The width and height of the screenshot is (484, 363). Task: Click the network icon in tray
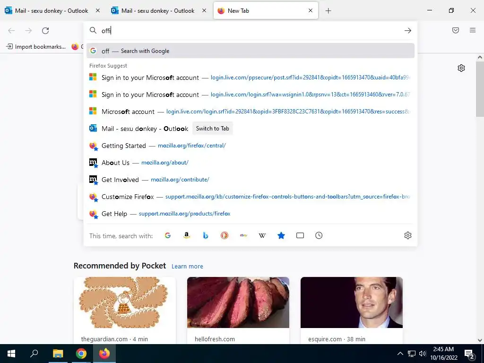click(412, 354)
